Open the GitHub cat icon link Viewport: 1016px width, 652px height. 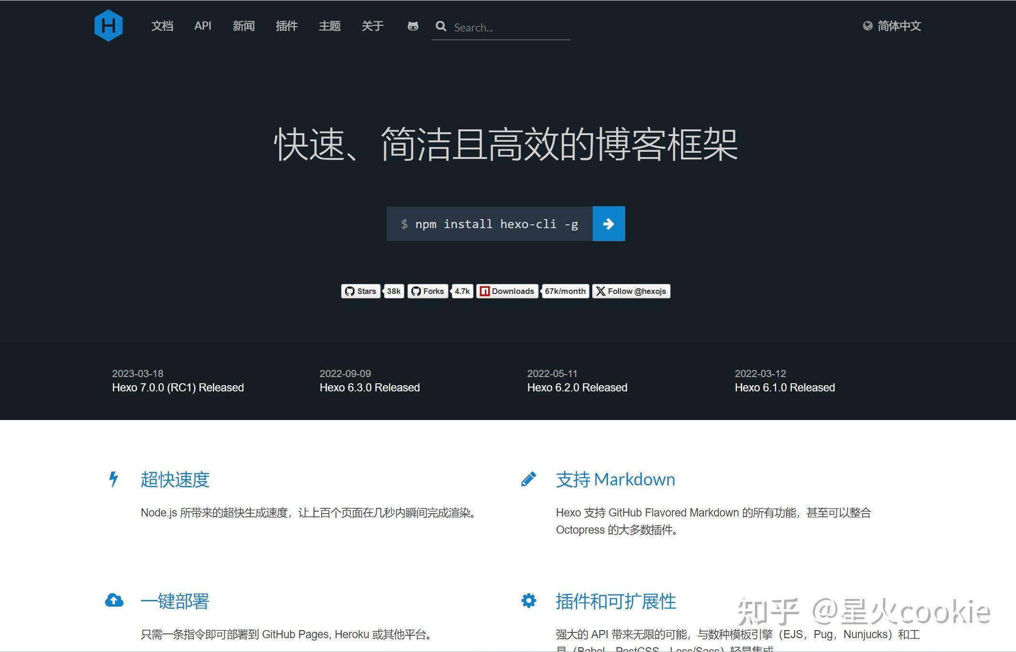413,26
